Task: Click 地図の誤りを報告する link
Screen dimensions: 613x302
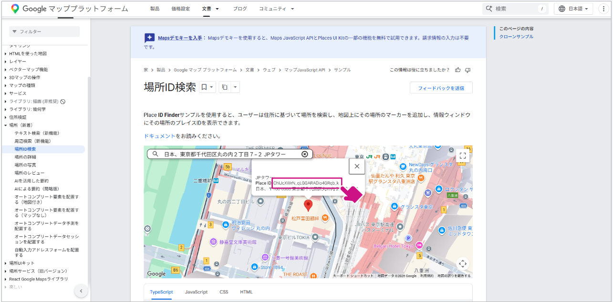Action: [x=453, y=276]
